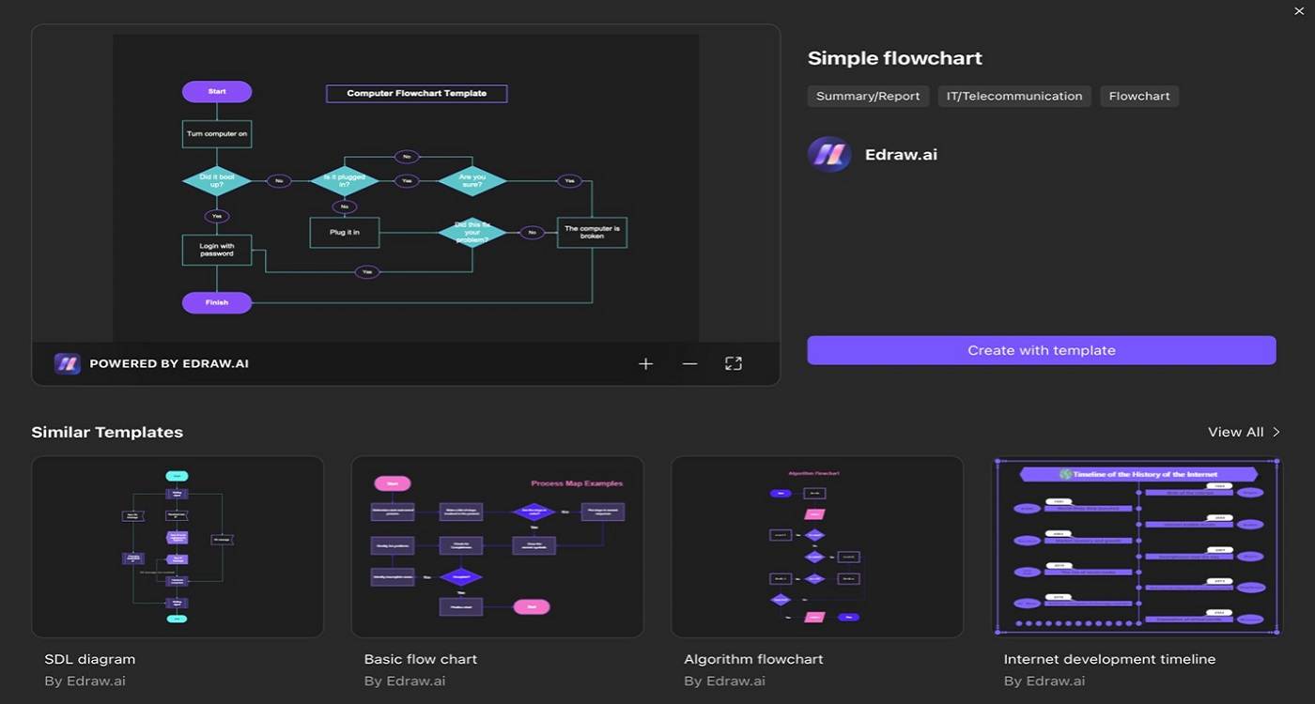1315x704 pixels.
Task: Click the Did it boot up diamond
Action: point(217,180)
